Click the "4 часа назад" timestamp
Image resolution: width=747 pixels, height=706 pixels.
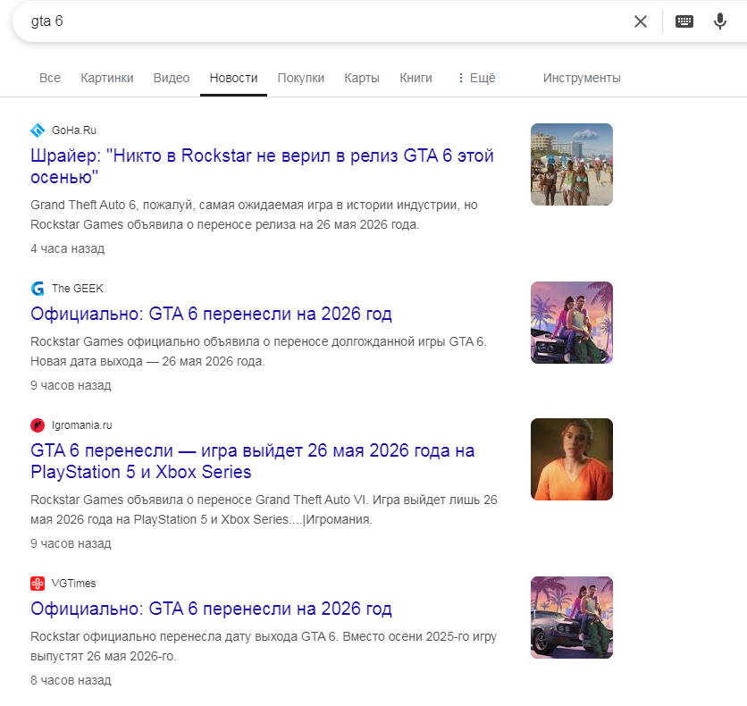tap(68, 248)
